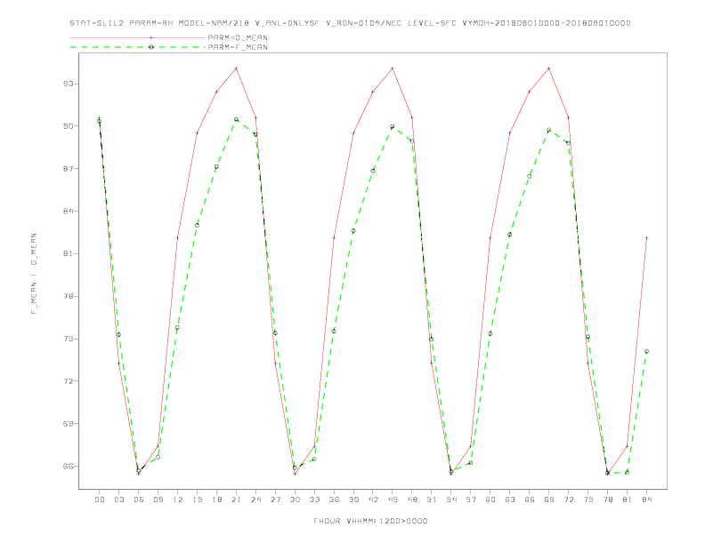This screenshot has height=544, width=705.
Task: Click the red O_MEAN plus marker at hour 84
Action: pyautogui.click(x=646, y=238)
